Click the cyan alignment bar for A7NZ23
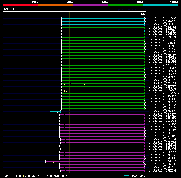The width and height of the screenshot is (181, 178). (x=104, y=21)
